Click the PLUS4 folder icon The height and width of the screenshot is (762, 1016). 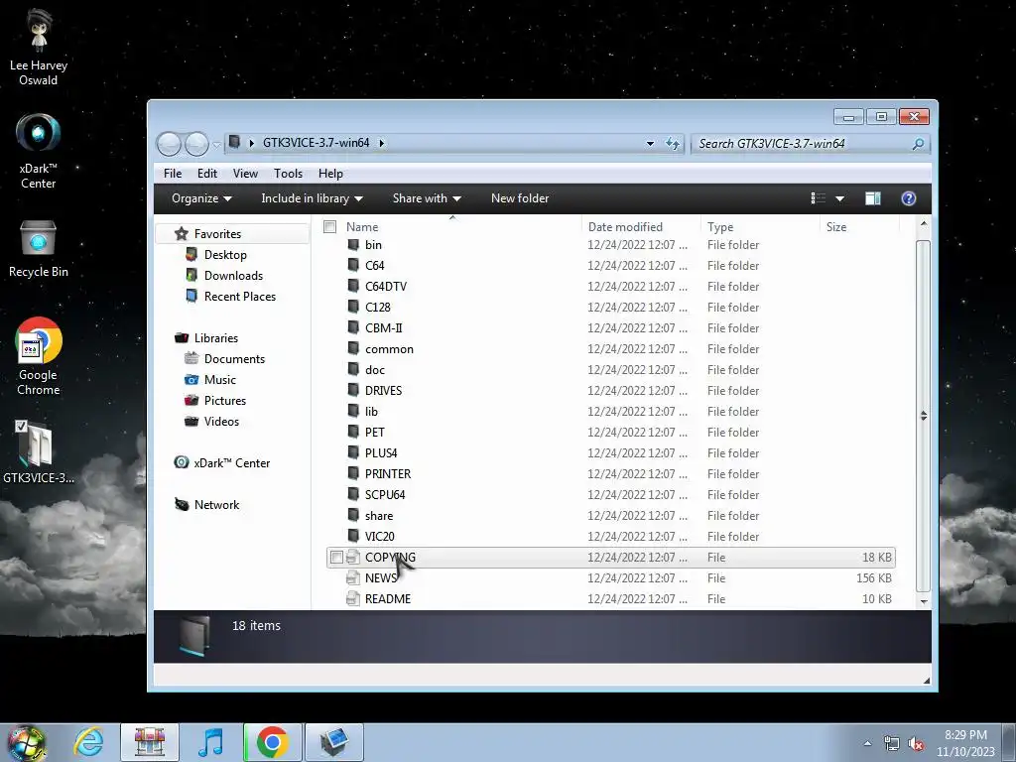pyautogui.click(x=353, y=452)
